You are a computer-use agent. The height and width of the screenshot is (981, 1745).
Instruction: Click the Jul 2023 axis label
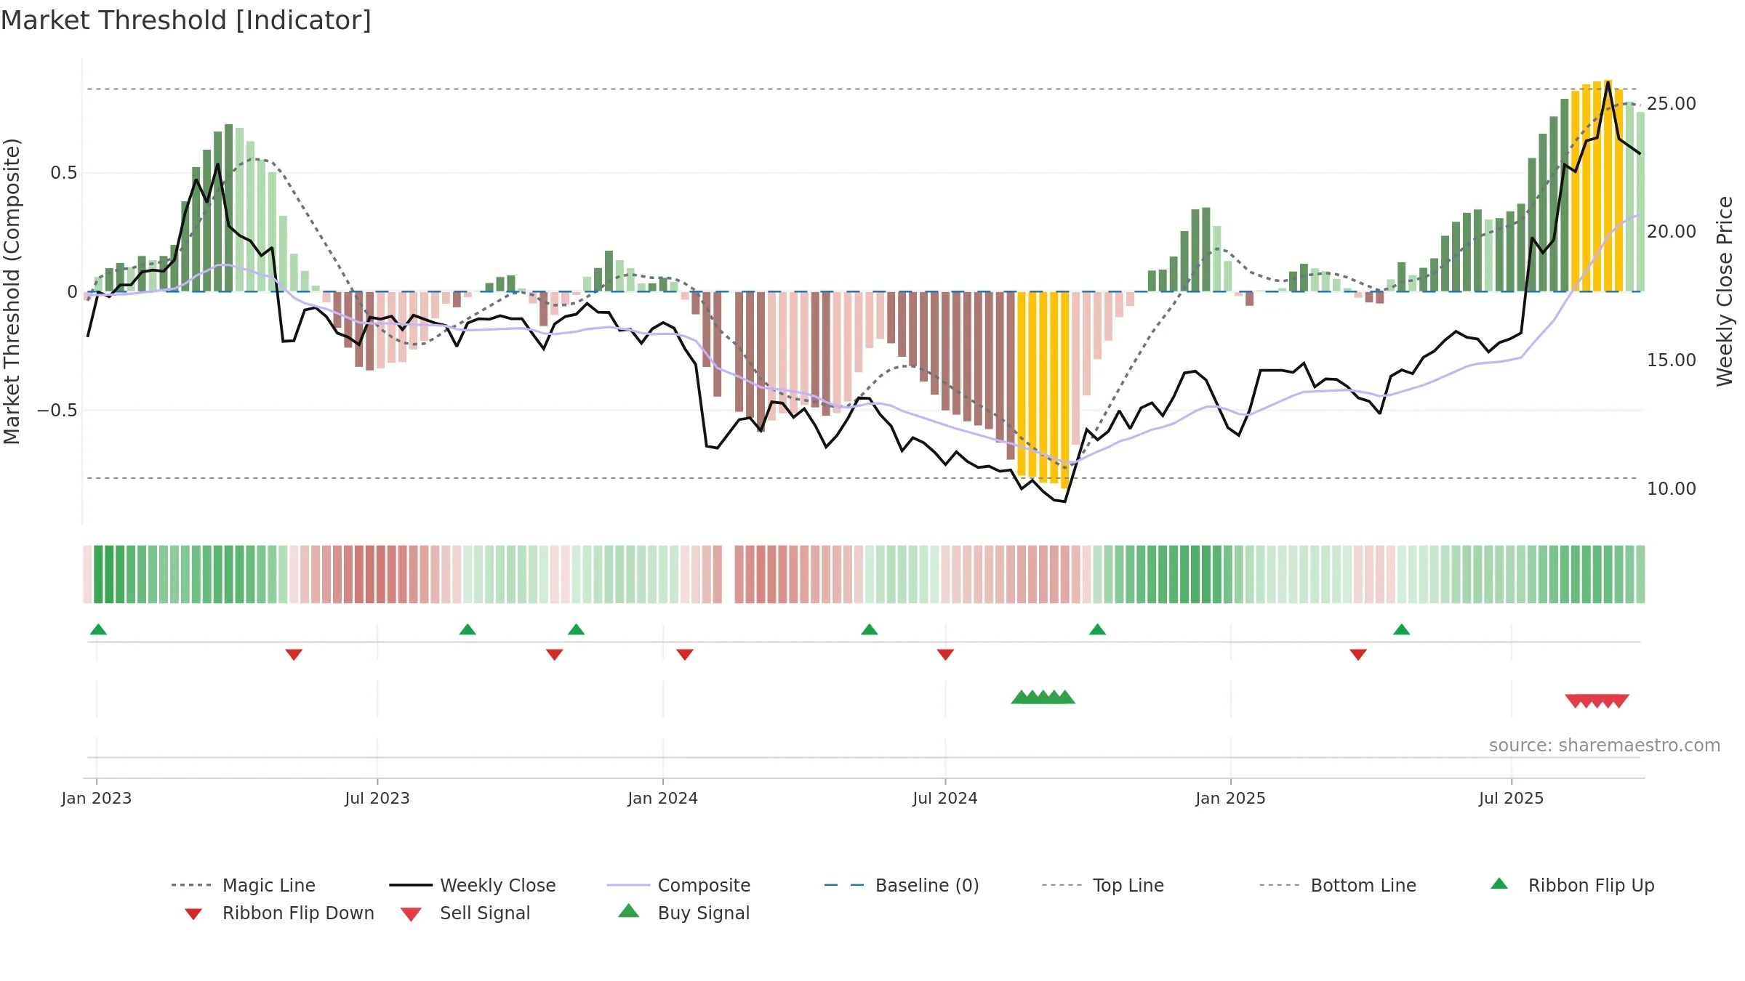pyautogui.click(x=377, y=799)
